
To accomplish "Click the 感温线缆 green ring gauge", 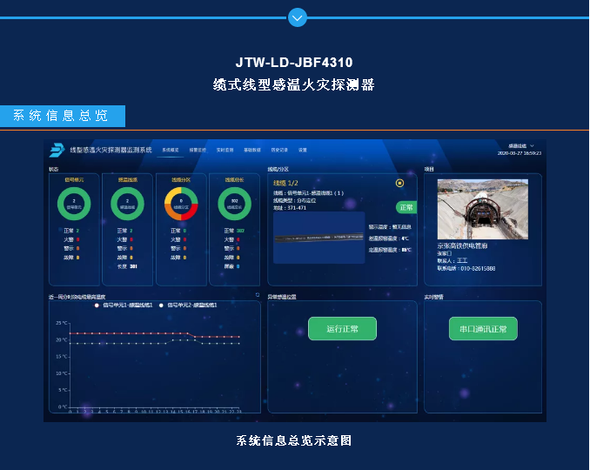I will point(127,205).
